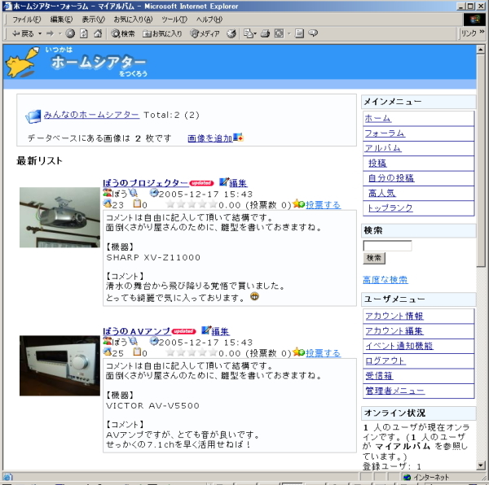Click the vote star icon on AVアンプ entry
The height and width of the screenshot is (485, 489).
[298, 352]
